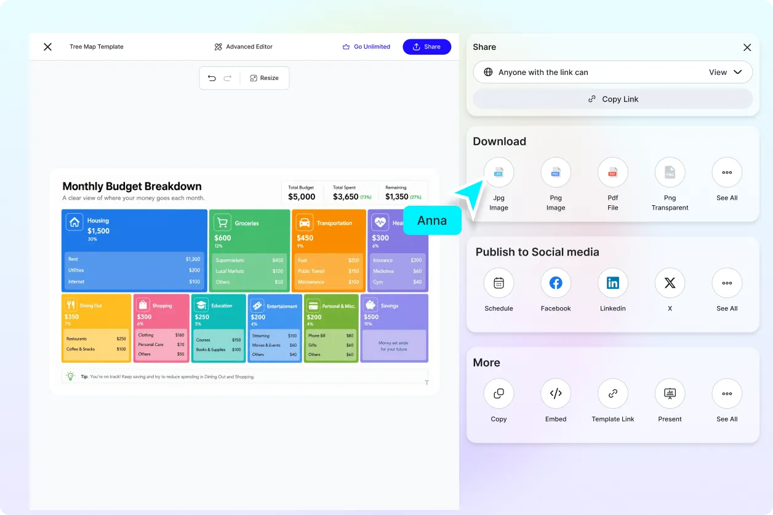Close the Tree Map Template editor
Image resolution: width=773 pixels, height=515 pixels.
tap(47, 47)
